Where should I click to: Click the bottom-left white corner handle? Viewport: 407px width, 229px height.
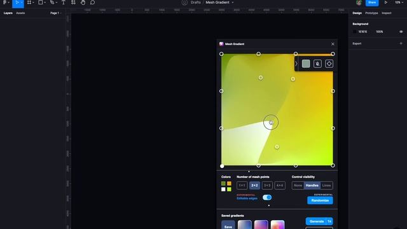[x=222, y=166]
